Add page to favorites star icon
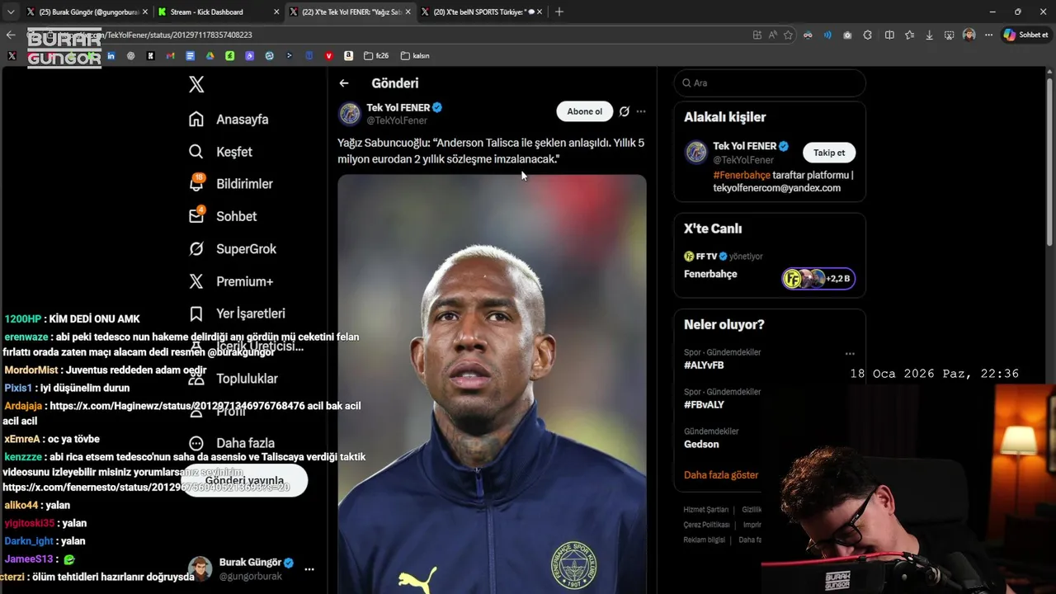The height and width of the screenshot is (594, 1056). 788,35
